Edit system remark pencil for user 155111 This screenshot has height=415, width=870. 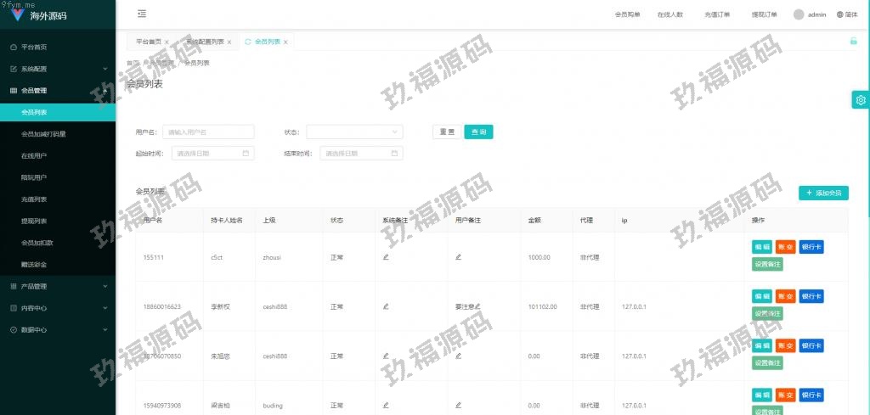(386, 256)
